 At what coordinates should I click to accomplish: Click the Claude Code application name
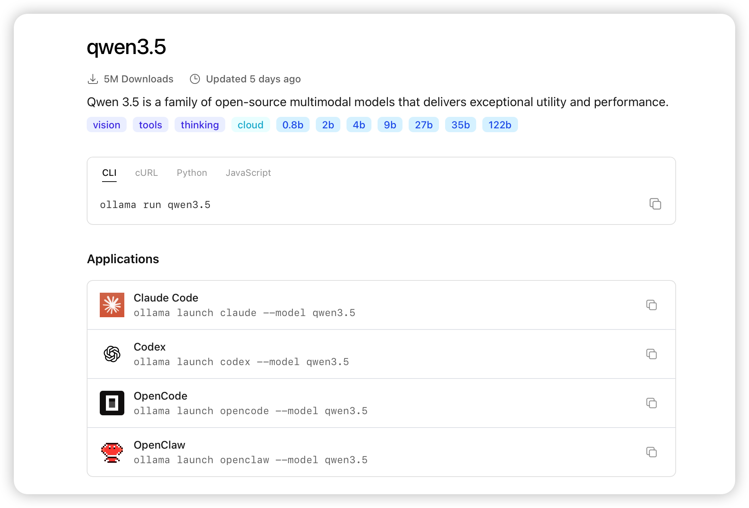click(x=166, y=298)
